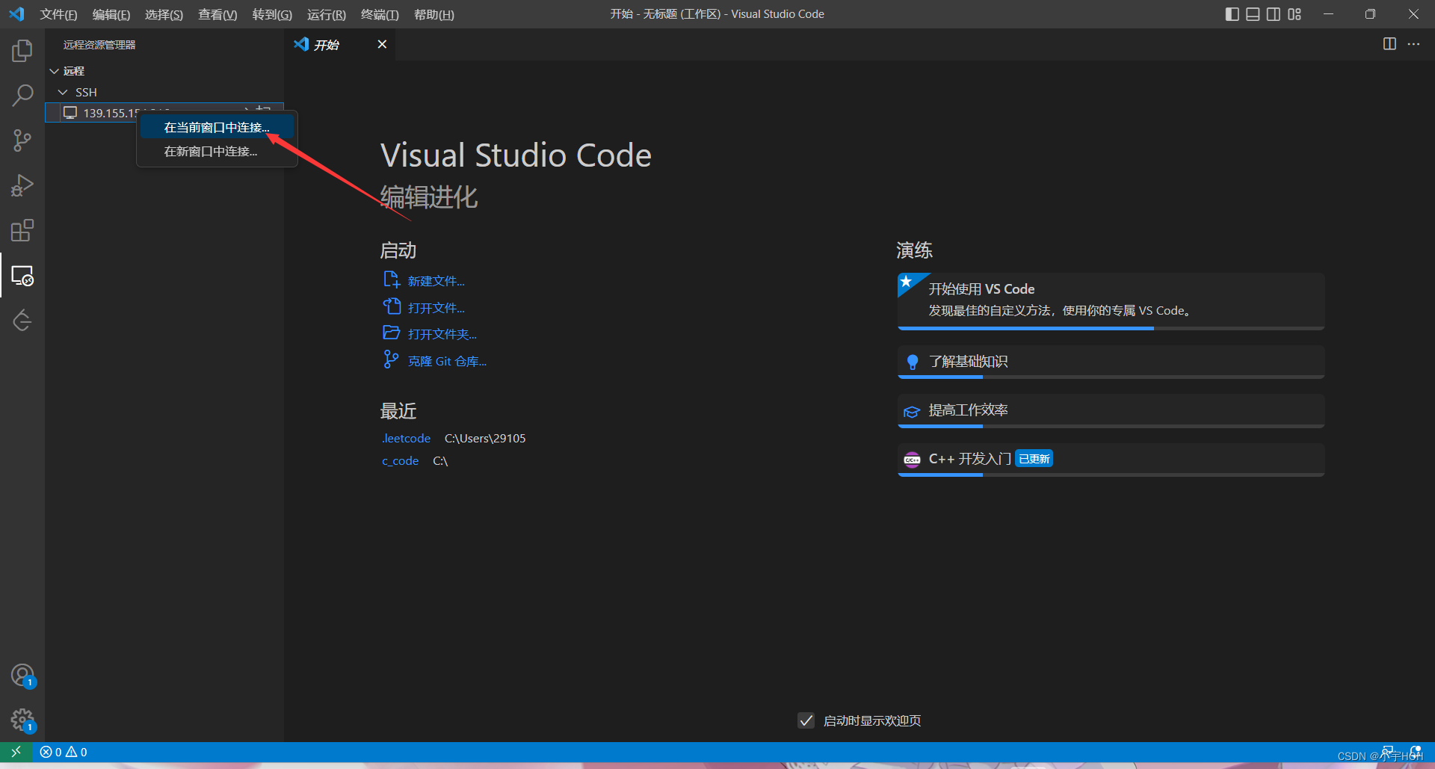Toggle the bottom panel layout icon
The height and width of the screenshot is (769, 1435).
click(1253, 14)
